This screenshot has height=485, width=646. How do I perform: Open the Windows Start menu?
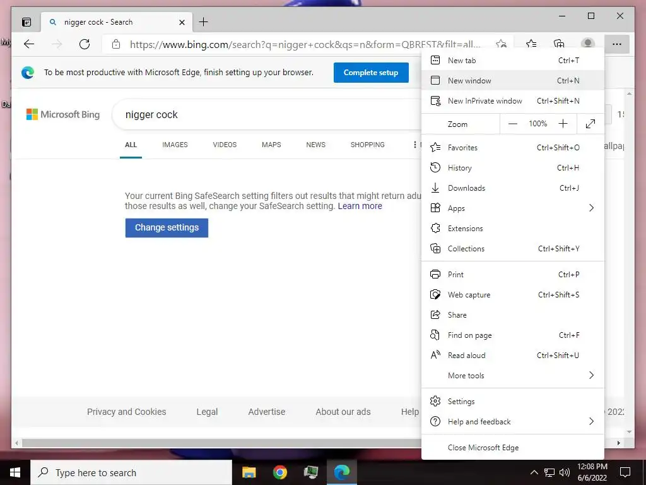15,472
